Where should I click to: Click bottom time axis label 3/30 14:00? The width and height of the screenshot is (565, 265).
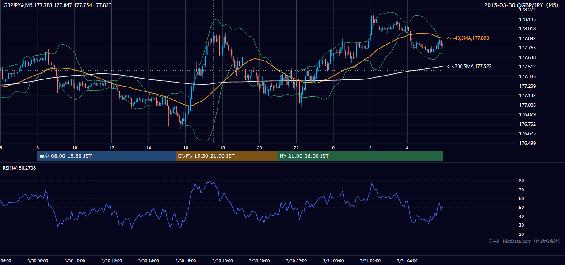tap(149, 261)
